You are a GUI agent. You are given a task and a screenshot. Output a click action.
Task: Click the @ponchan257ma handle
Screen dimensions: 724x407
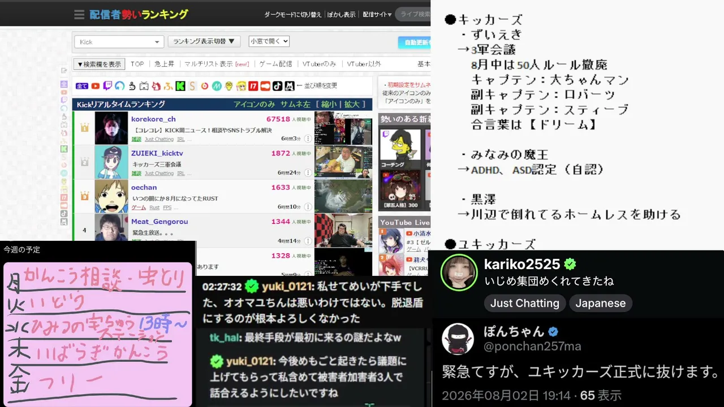click(532, 347)
